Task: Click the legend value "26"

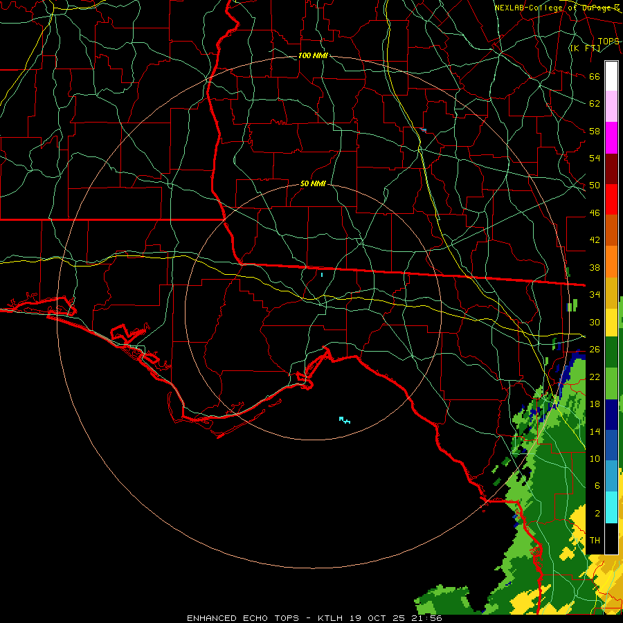Action: tap(595, 350)
